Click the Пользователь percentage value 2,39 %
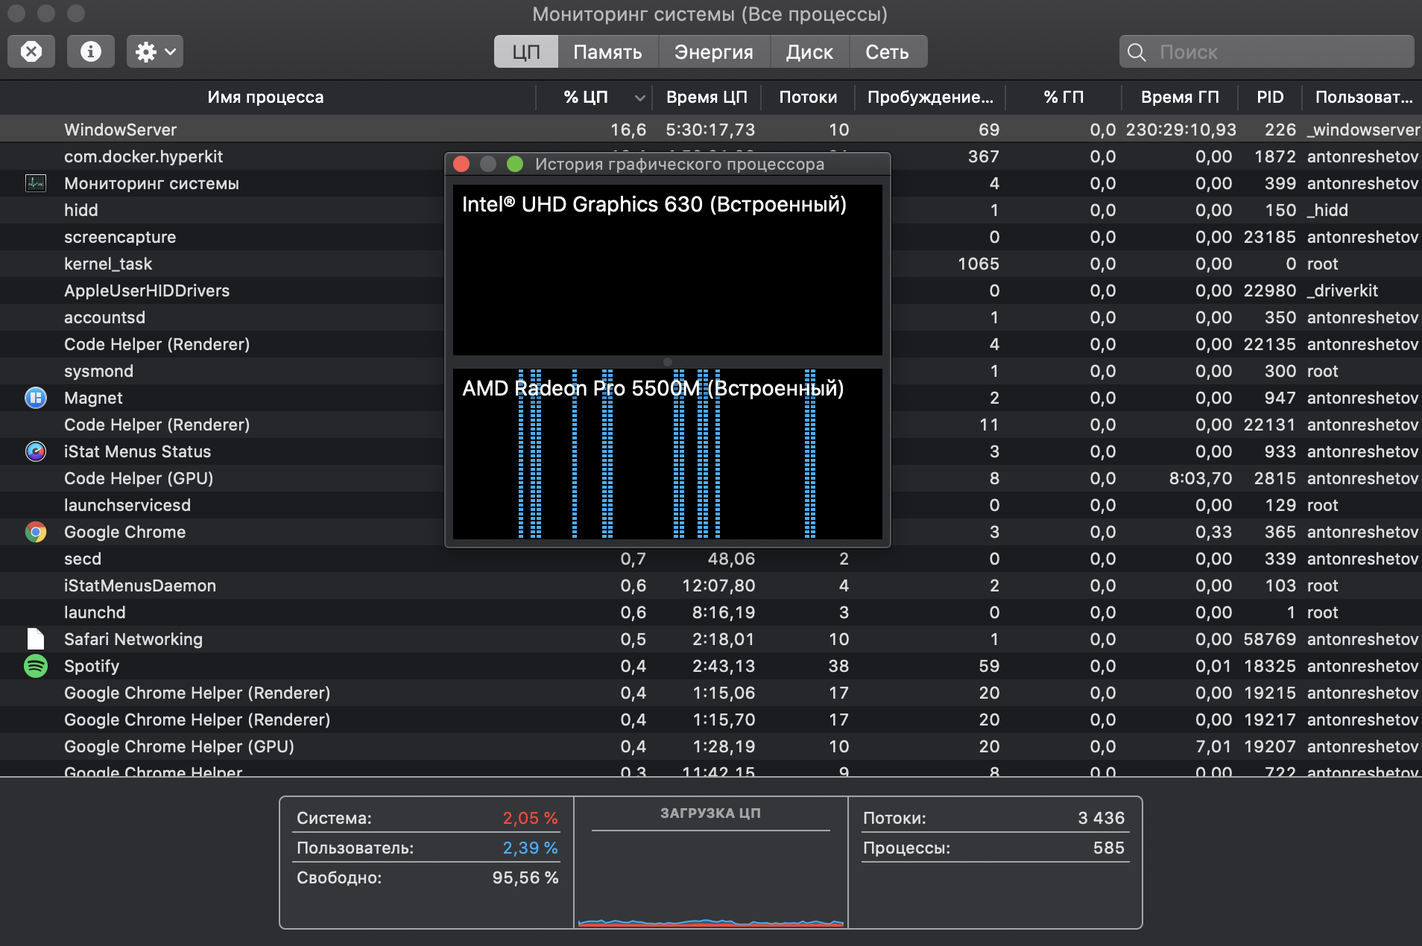The image size is (1422, 946). [530, 848]
